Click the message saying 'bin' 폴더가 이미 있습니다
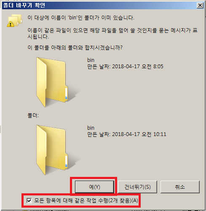Image resolution: width=206 pixels, height=211 pixels. [81, 18]
